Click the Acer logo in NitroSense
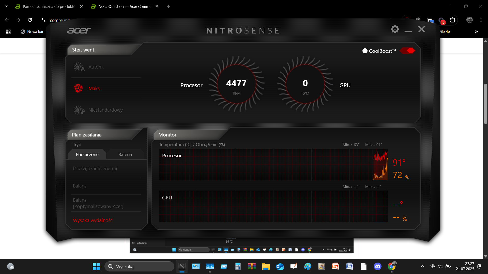Viewport: 488px width, 274px height. (79, 31)
